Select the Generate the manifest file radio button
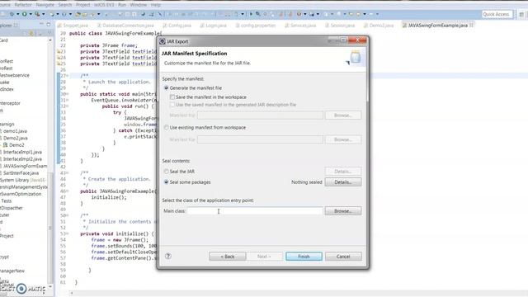Screen dimensions: 528x297 coord(166,88)
